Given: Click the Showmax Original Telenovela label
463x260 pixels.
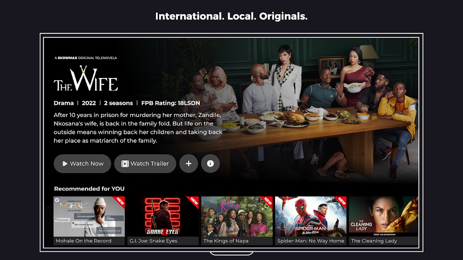Looking at the screenshot, I should [x=86, y=58].
